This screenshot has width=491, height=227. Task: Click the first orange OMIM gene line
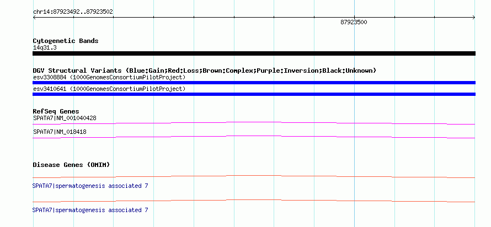coord(254,177)
